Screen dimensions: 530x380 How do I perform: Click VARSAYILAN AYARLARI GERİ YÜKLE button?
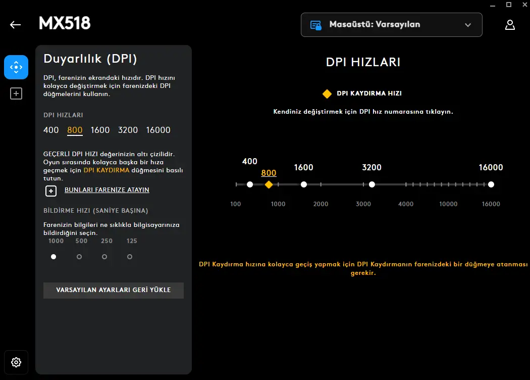tap(114, 291)
